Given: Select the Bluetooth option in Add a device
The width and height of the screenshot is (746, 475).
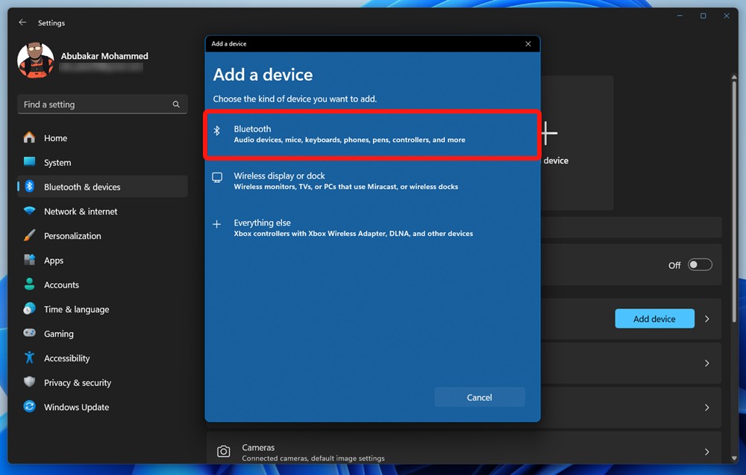Looking at the screenshot, I should click(372, 134).
